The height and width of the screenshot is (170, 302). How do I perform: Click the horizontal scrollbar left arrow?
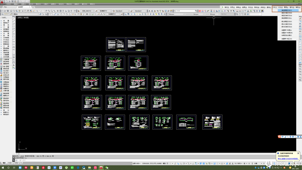(x=17, y=154)
